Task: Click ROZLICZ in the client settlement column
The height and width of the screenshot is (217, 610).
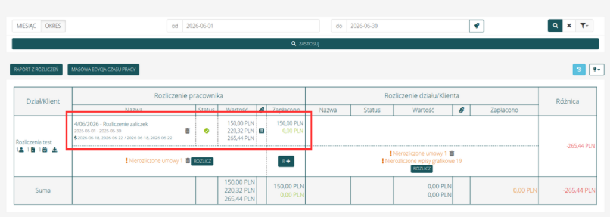Action: [422, 169]
